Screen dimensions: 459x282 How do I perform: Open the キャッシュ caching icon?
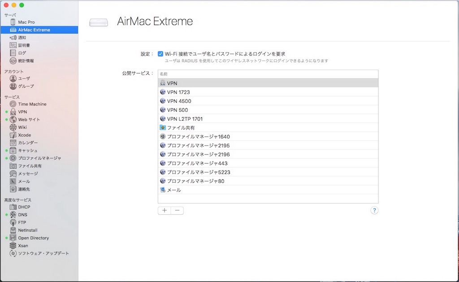pyautogui.click(x=13, y=150)
